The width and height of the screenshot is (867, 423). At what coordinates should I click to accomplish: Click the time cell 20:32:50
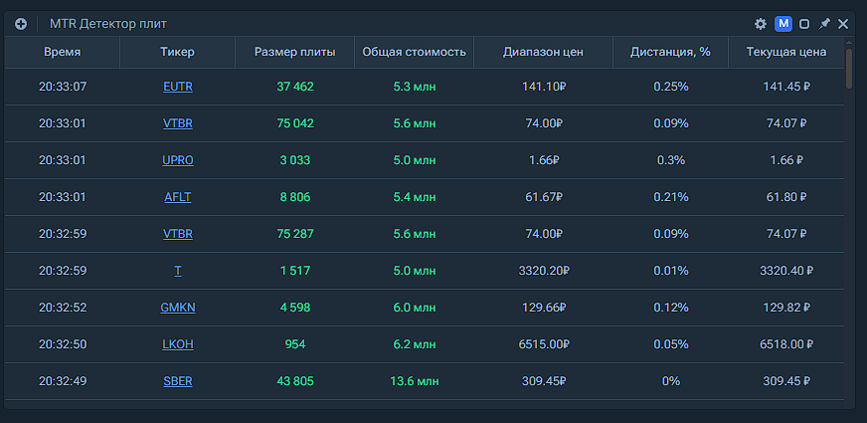63,344
